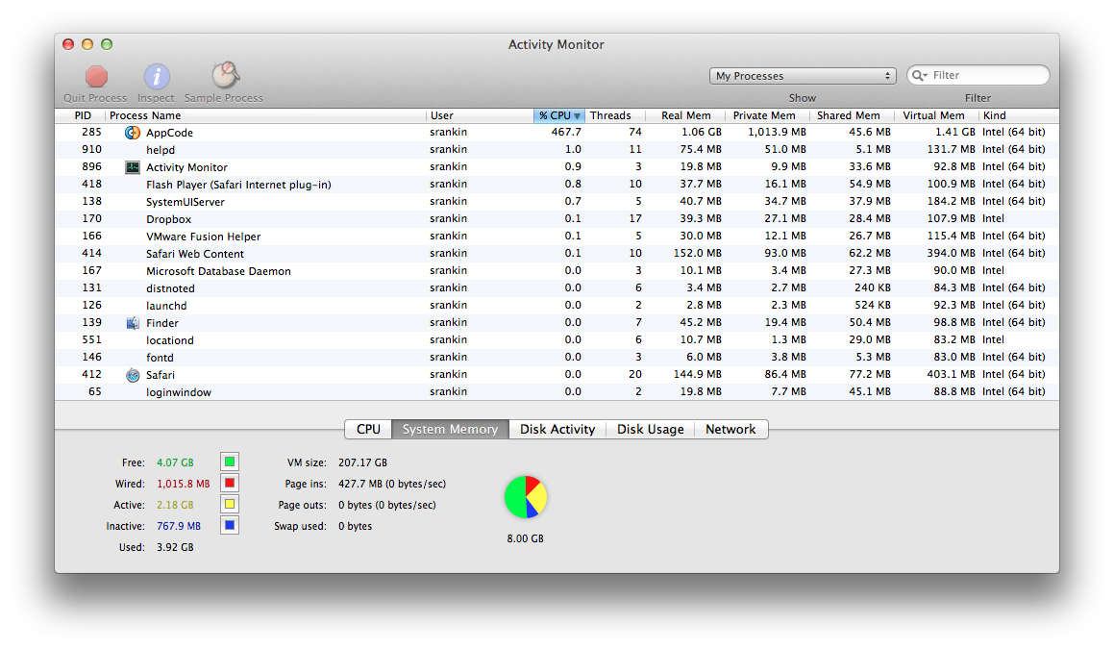Sort by the Threads column header
The image size is (1114, 649).
[614, 115]
